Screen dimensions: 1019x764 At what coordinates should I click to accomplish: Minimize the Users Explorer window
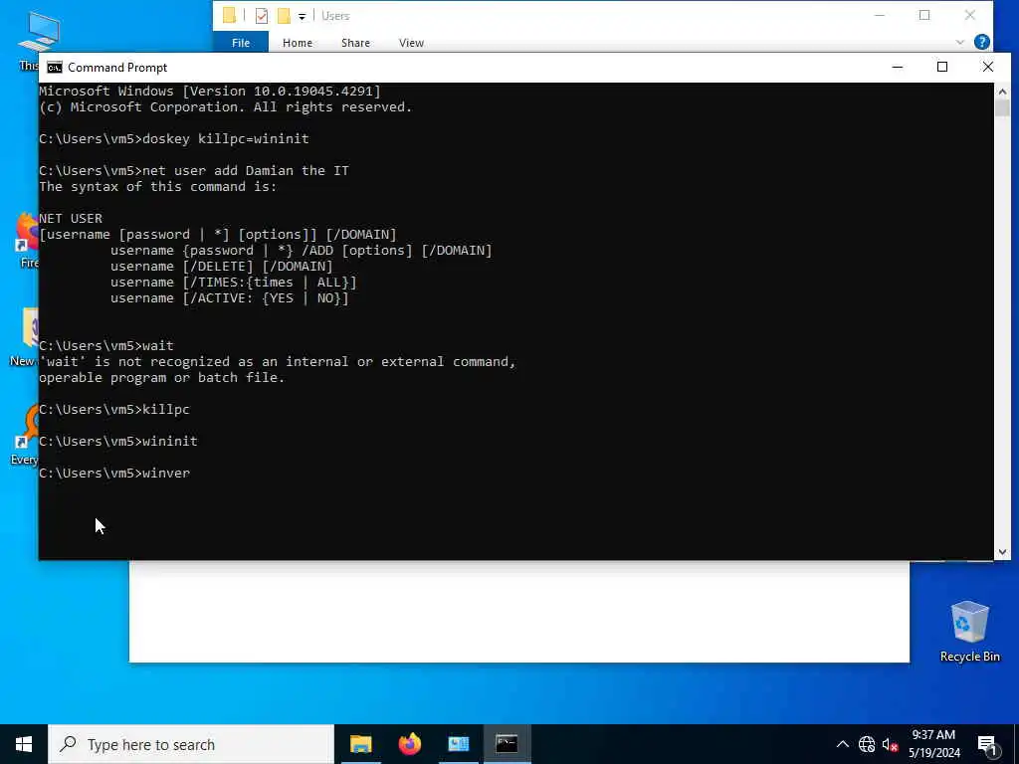coord(879,15)
